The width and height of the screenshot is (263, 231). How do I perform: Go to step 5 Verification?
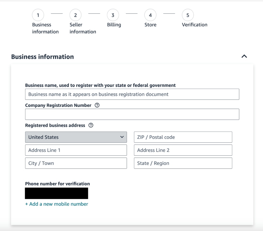point(188,15)
